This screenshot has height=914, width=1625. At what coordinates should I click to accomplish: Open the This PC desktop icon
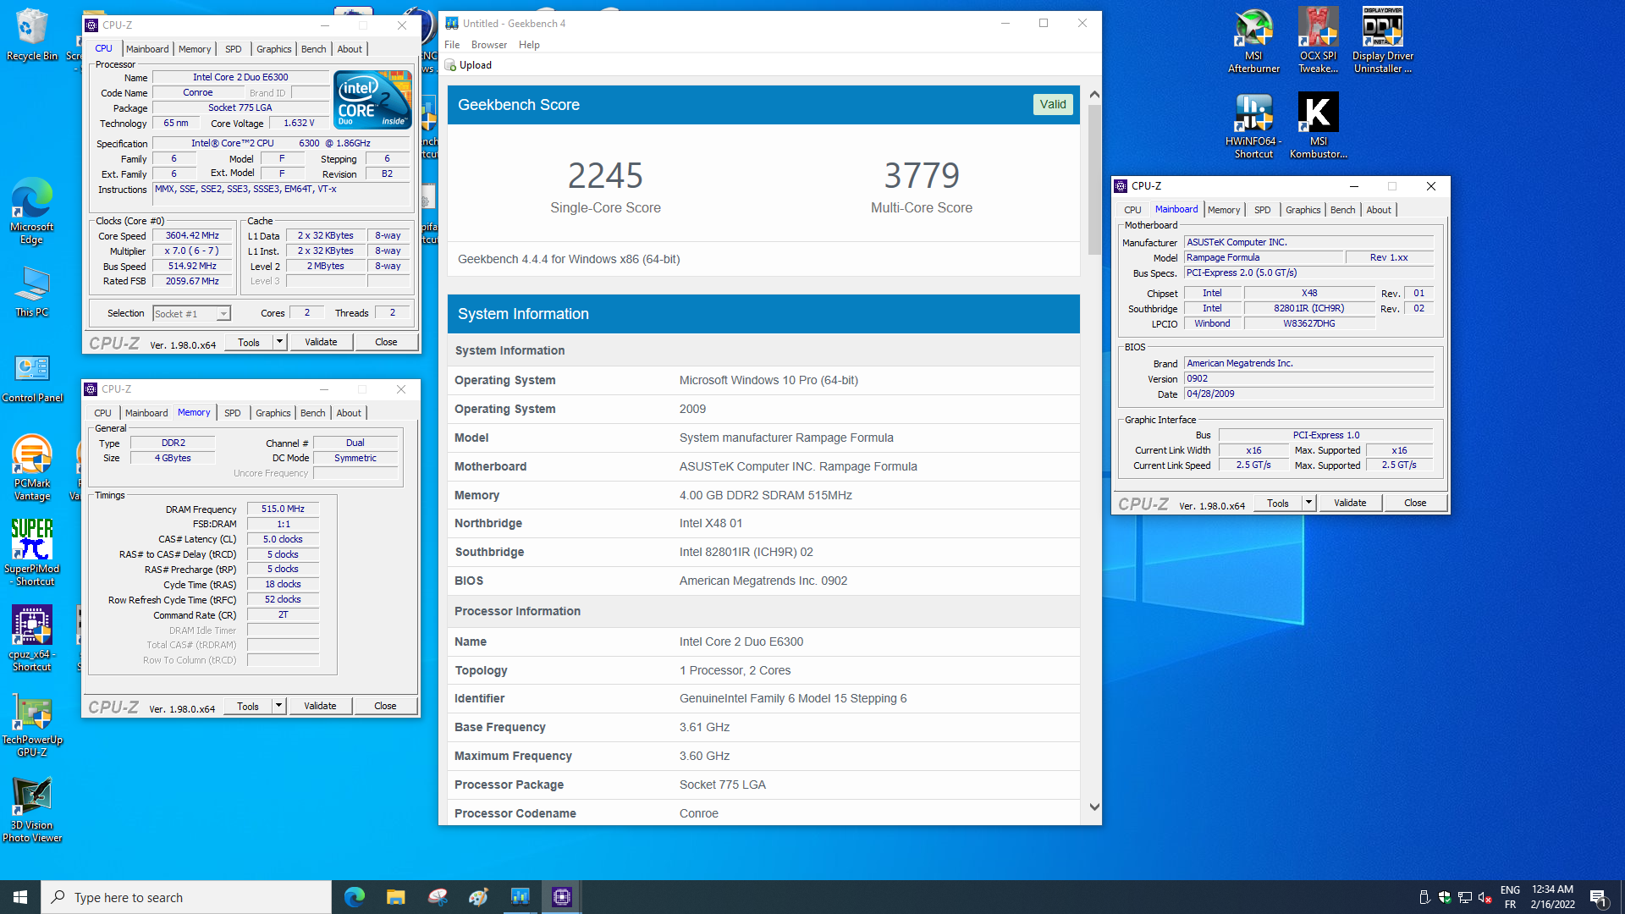click(x=32, y=292)
